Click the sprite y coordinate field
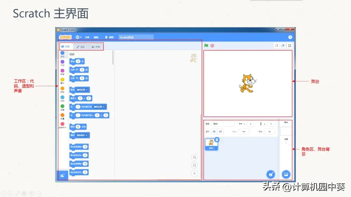The image size is (351, 197). click(271, 124)
